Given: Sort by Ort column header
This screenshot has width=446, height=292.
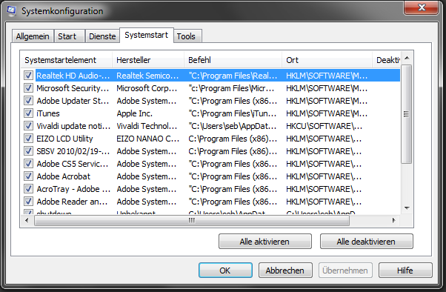Looking at the screenshot, I should (x=327, y=60).
